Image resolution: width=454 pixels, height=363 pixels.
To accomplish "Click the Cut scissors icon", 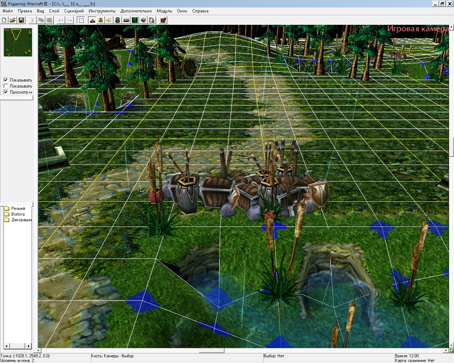I will [33, 20].
